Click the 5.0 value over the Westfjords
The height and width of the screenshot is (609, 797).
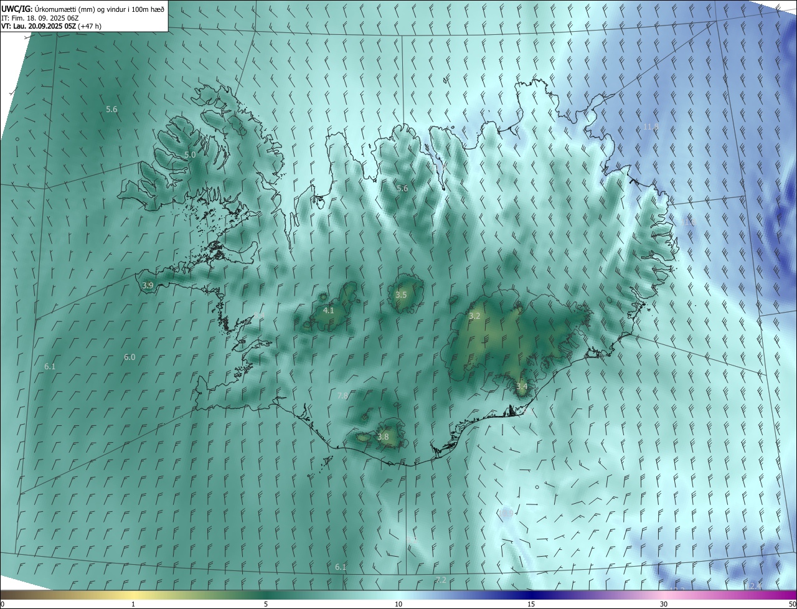190,154
